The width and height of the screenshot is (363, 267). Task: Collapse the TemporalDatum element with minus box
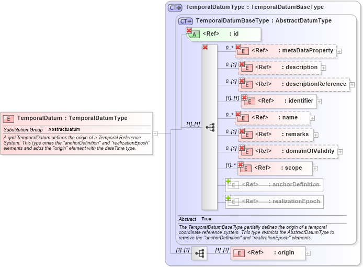coord(155,133)
